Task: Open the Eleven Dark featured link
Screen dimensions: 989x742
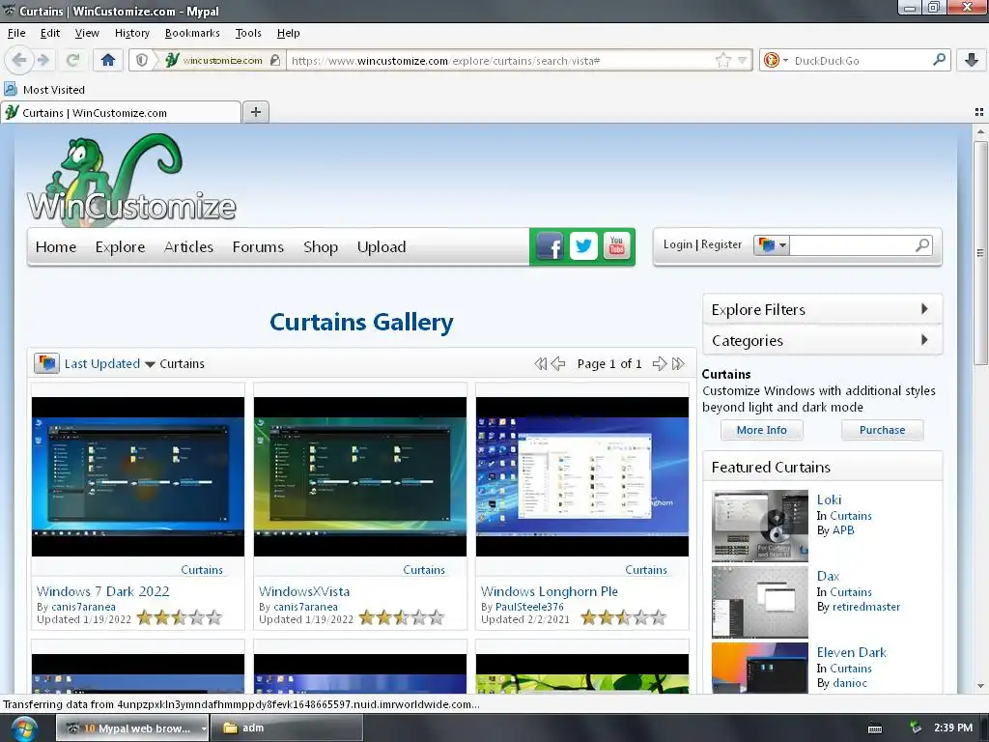Action: [x=852, y=652]
